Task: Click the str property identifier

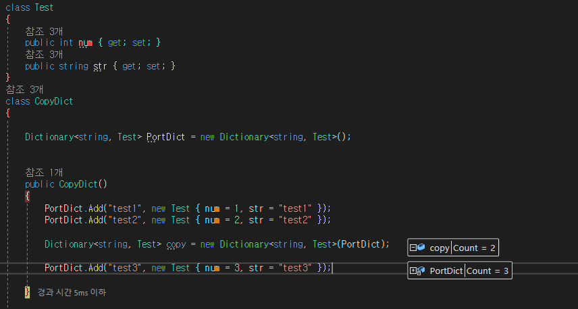Action: 100,66
